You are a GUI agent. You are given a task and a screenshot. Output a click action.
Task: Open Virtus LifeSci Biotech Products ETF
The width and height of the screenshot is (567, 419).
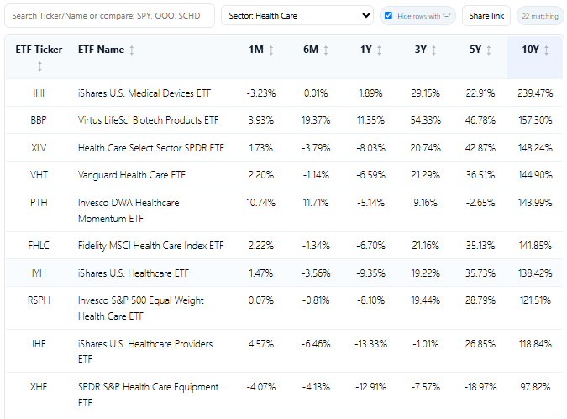coord(148,120)
